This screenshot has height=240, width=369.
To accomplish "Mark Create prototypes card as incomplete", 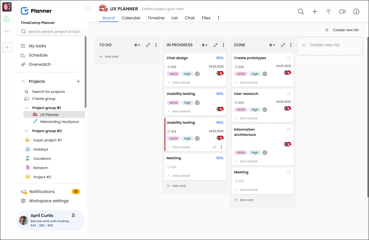I will click(289, 58).
